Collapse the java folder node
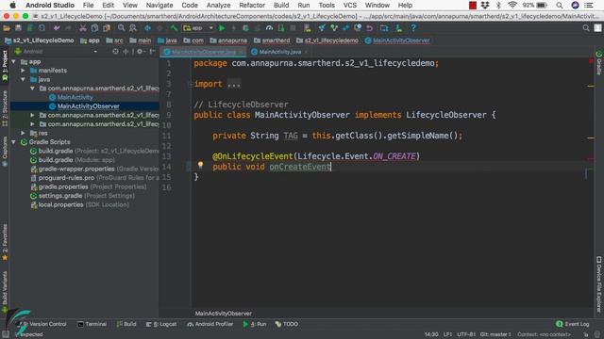 coord(23,79)
